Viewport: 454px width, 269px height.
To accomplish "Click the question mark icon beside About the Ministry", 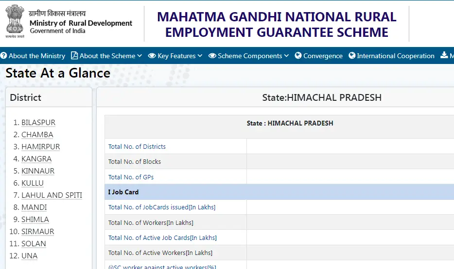I will [3, 55].
